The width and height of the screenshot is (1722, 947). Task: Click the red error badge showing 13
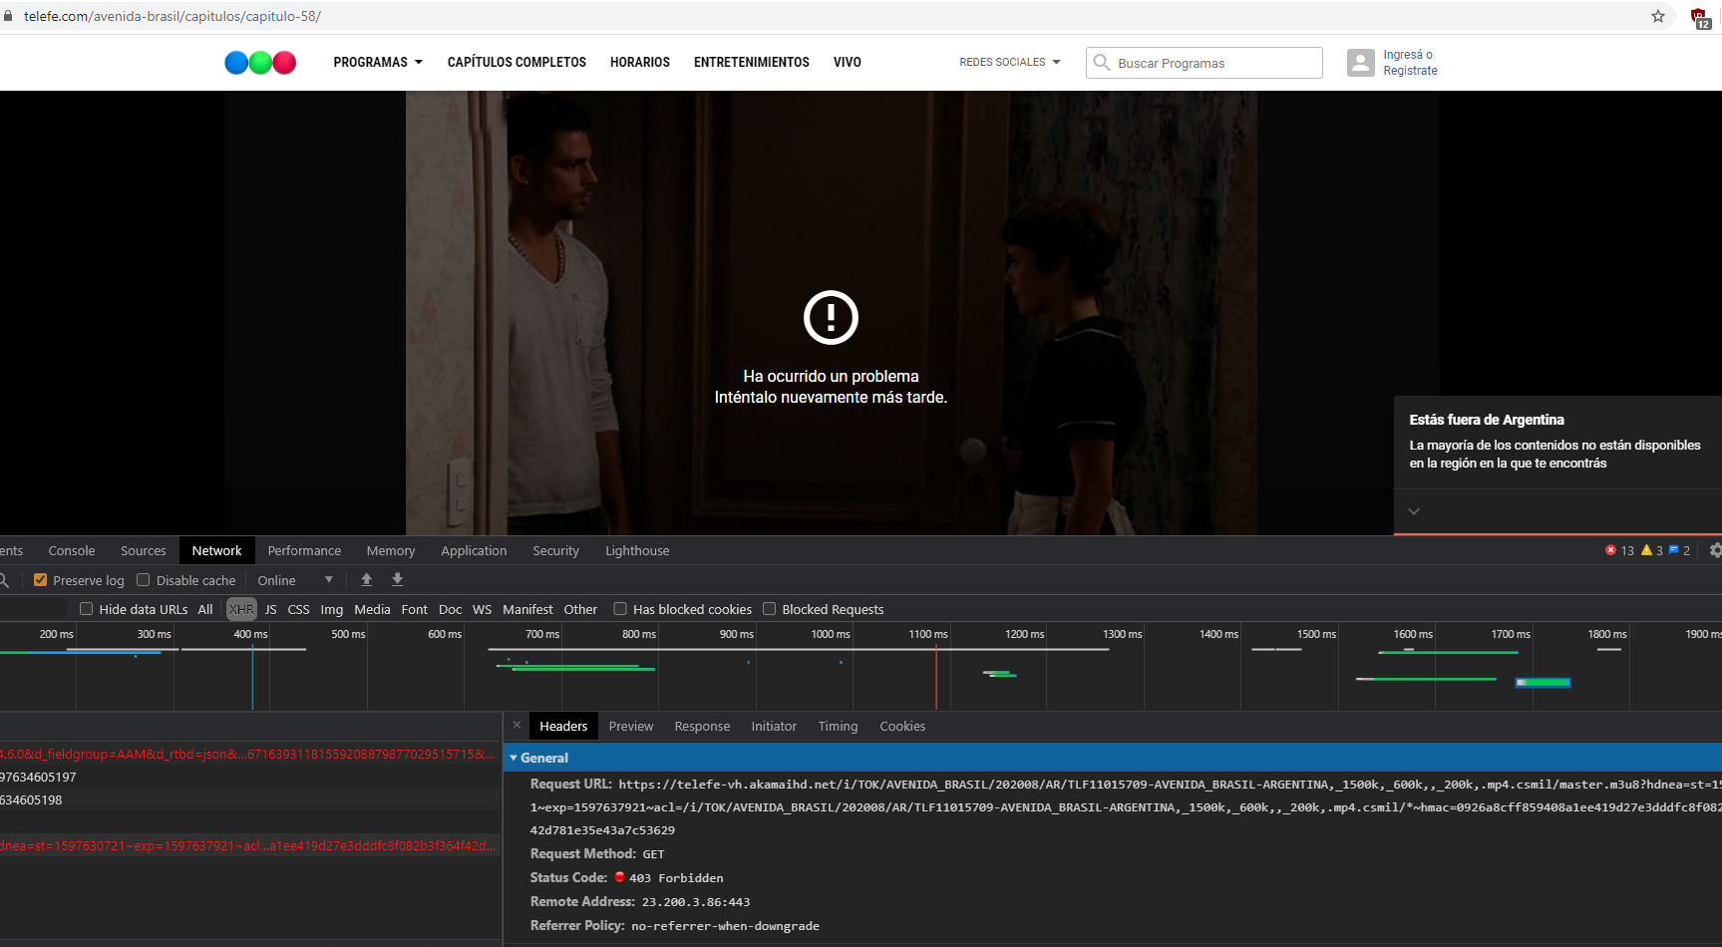point(1618,549)
